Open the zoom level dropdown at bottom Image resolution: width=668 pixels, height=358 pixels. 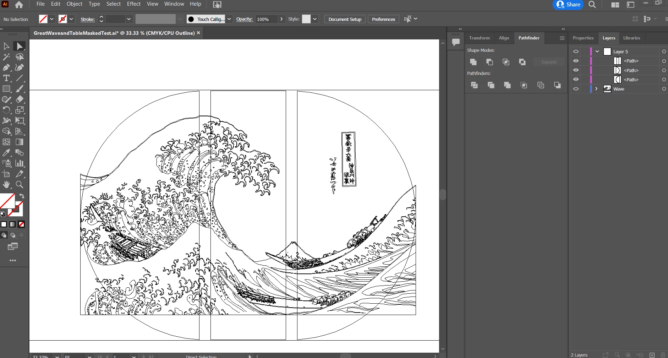click(57, 356)
